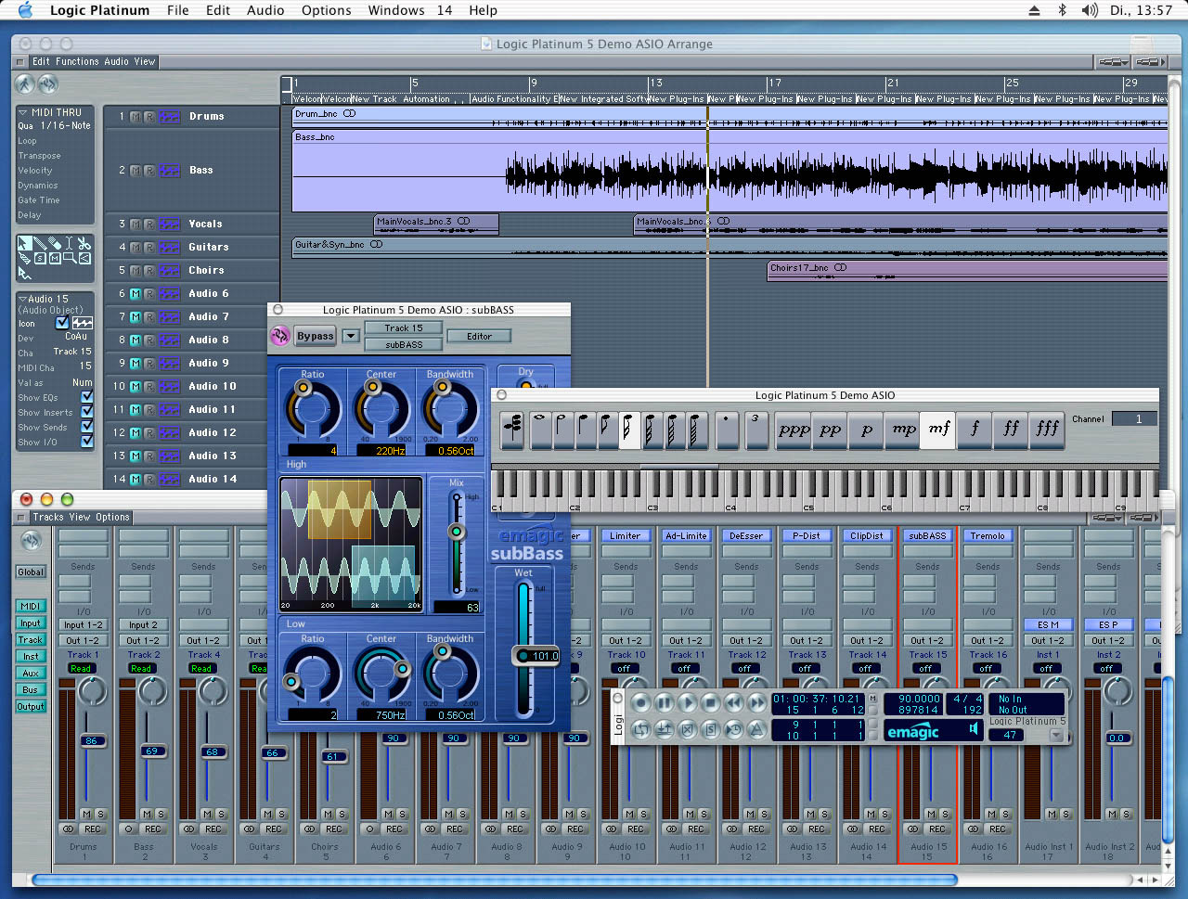
Task: Click the speaker icon beside emagic logo
Action: [973, 730]
